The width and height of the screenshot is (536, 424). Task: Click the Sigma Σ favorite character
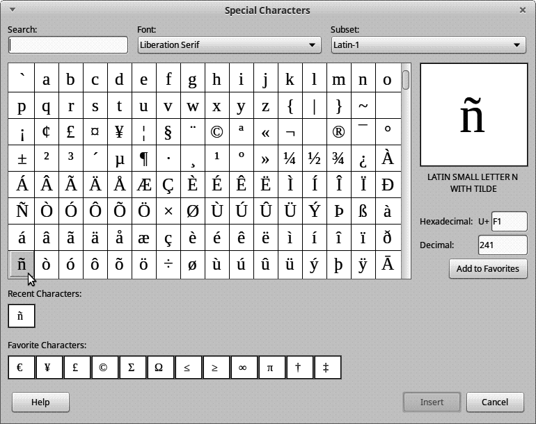(132, 367)
